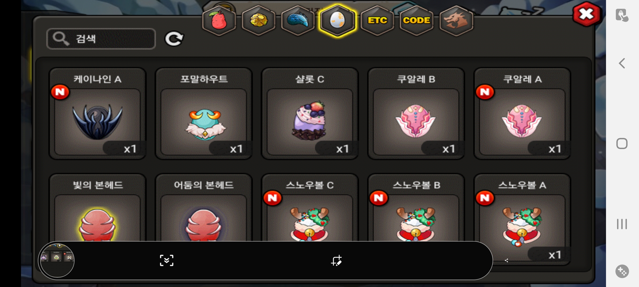639x287 pixels.
Task: Open the screenshot preview thumbnail
Action: coord(57,260)
